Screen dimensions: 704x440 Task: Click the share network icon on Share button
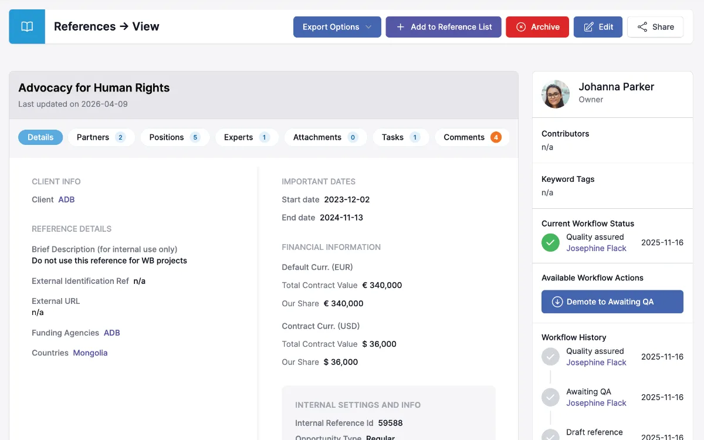click(642, 27)
